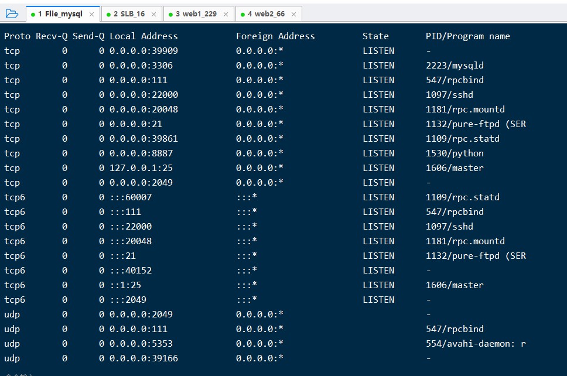The width and height of the screenshot is (567, 376).
Task: Close the web2_66 tab
Action: coord(293,14)
